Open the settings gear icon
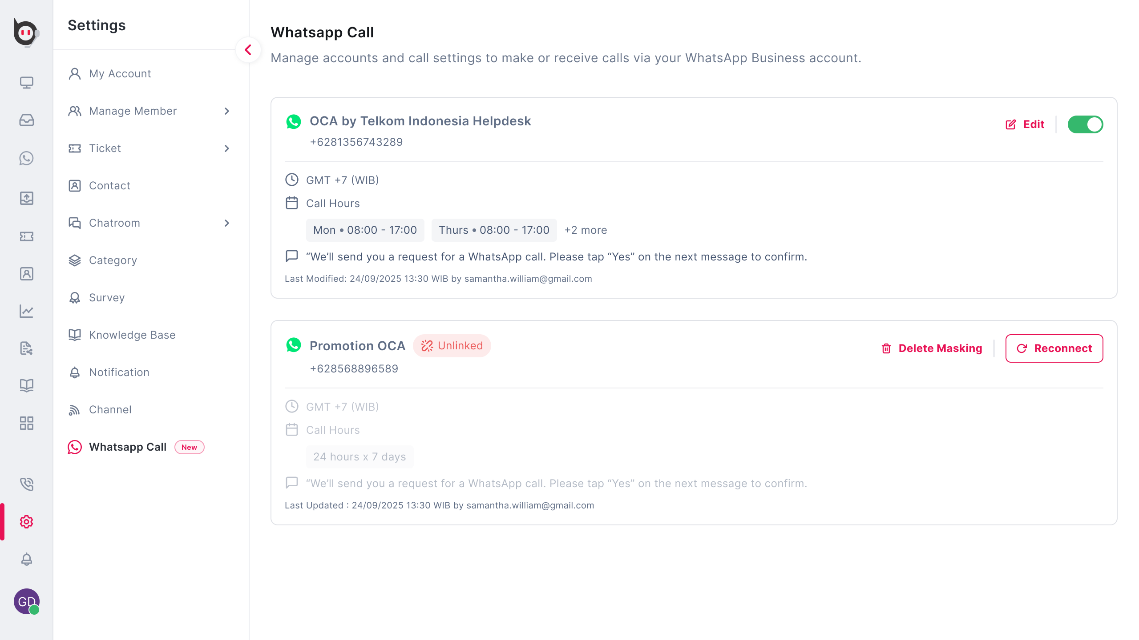 [27, 522]
